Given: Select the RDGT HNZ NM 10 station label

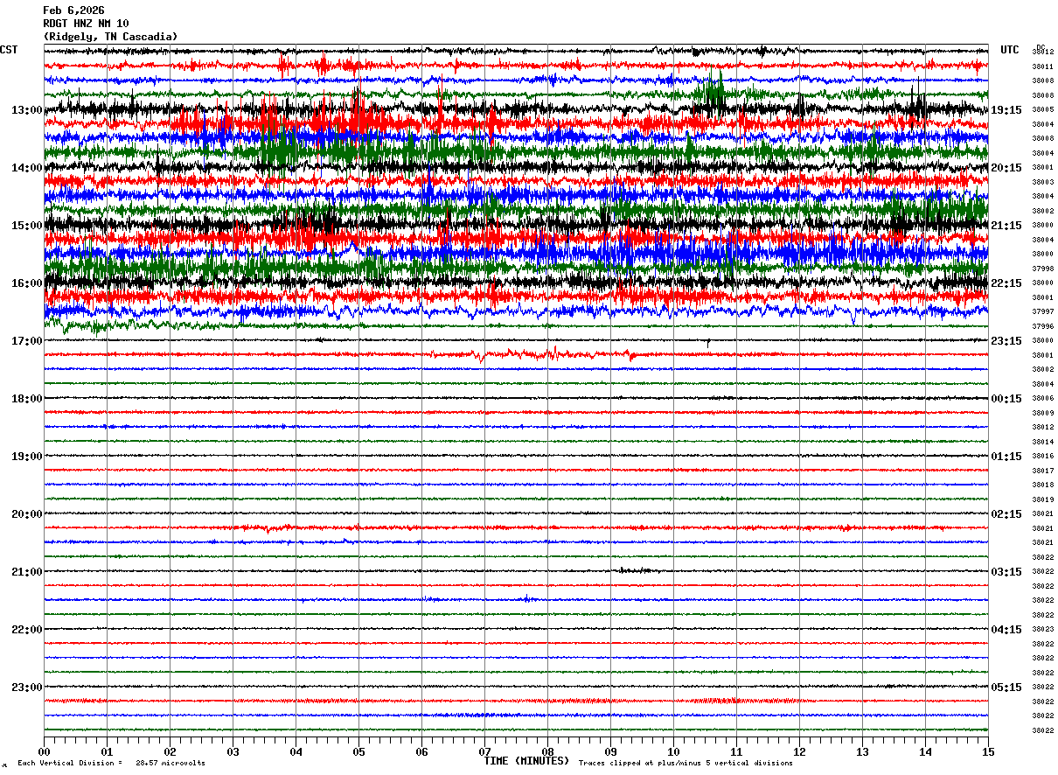Looking at the screenshot, I should 86,24.
